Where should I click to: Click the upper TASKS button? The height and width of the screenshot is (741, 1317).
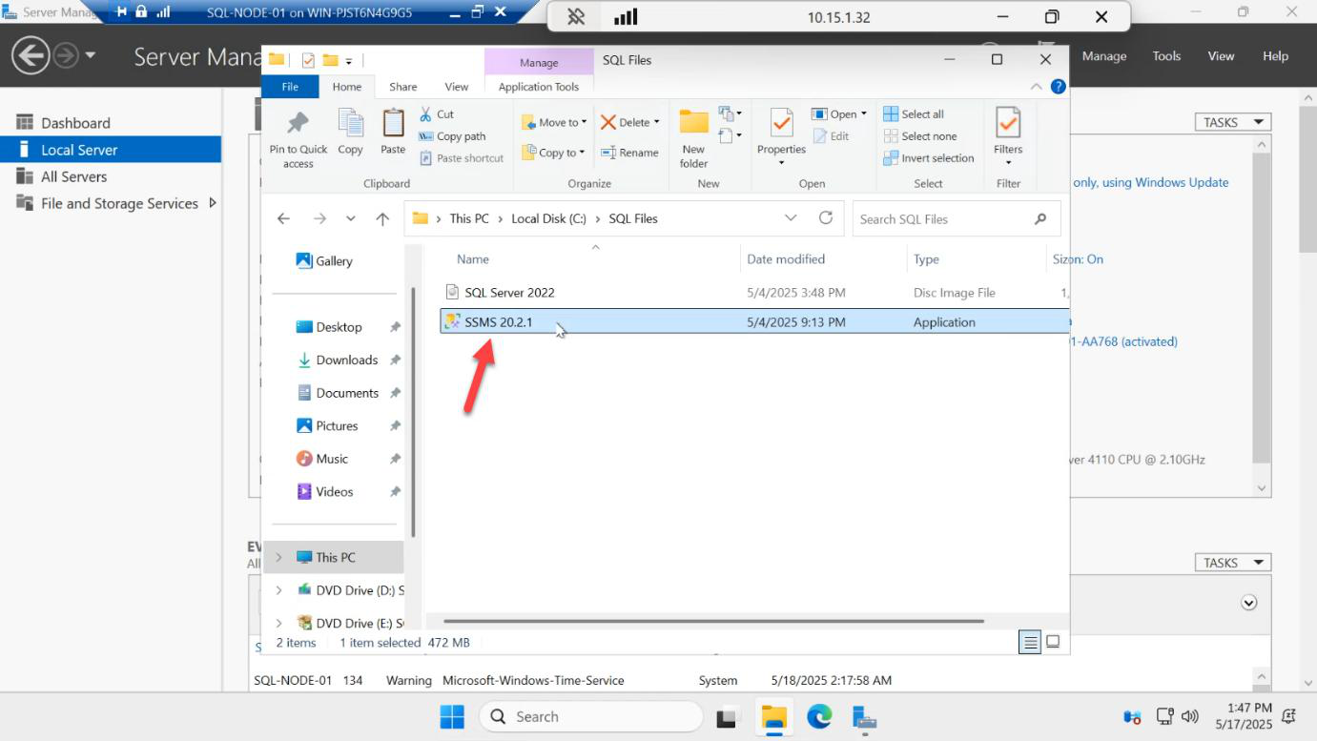click(x=1233, y=122)
